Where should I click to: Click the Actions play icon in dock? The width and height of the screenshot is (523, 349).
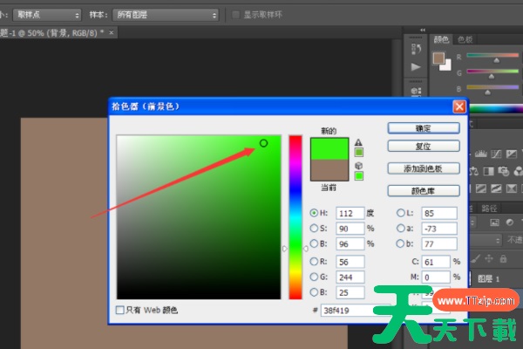[416, 66]
